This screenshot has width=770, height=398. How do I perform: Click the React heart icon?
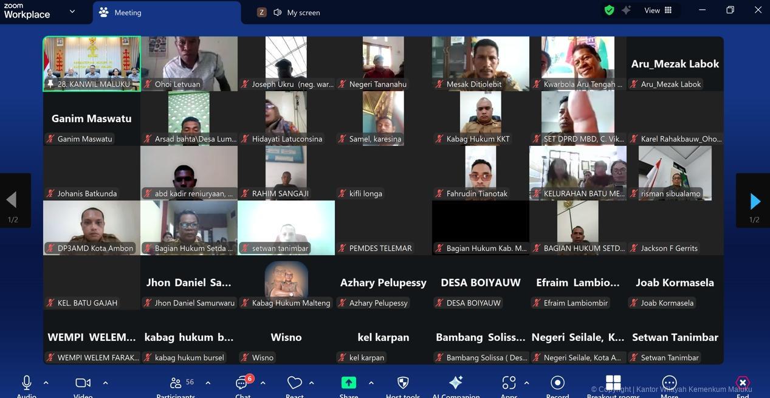pyautogui.click(x=294, y=383)
